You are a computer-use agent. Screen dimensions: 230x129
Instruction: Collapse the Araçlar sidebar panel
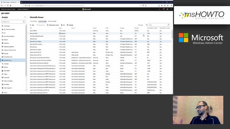(25, 17)
